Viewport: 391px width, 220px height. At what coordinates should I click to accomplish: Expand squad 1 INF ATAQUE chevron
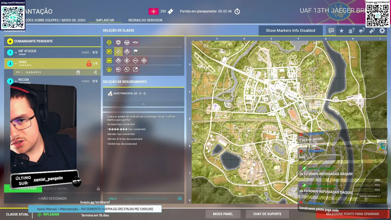click(x=16, y=53)
